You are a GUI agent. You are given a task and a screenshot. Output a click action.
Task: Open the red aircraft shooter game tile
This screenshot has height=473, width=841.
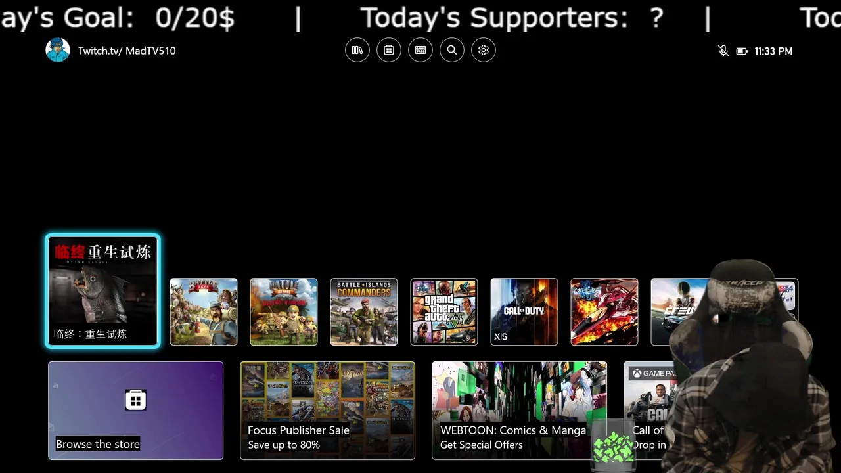click(x=604, y=312)
